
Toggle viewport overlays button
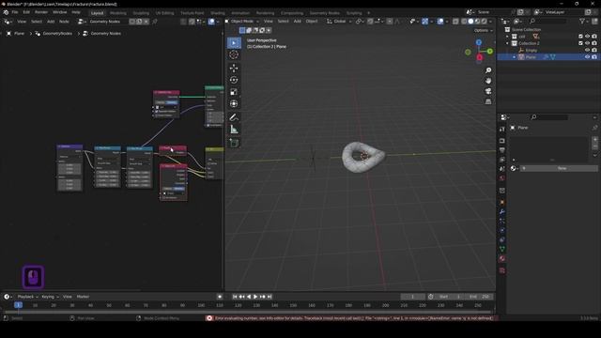pos(440,22)
